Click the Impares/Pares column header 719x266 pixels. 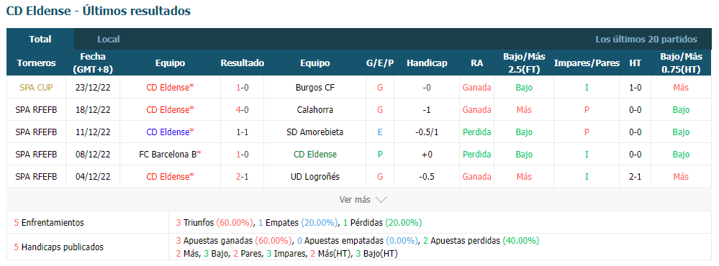tap(587, 63)
